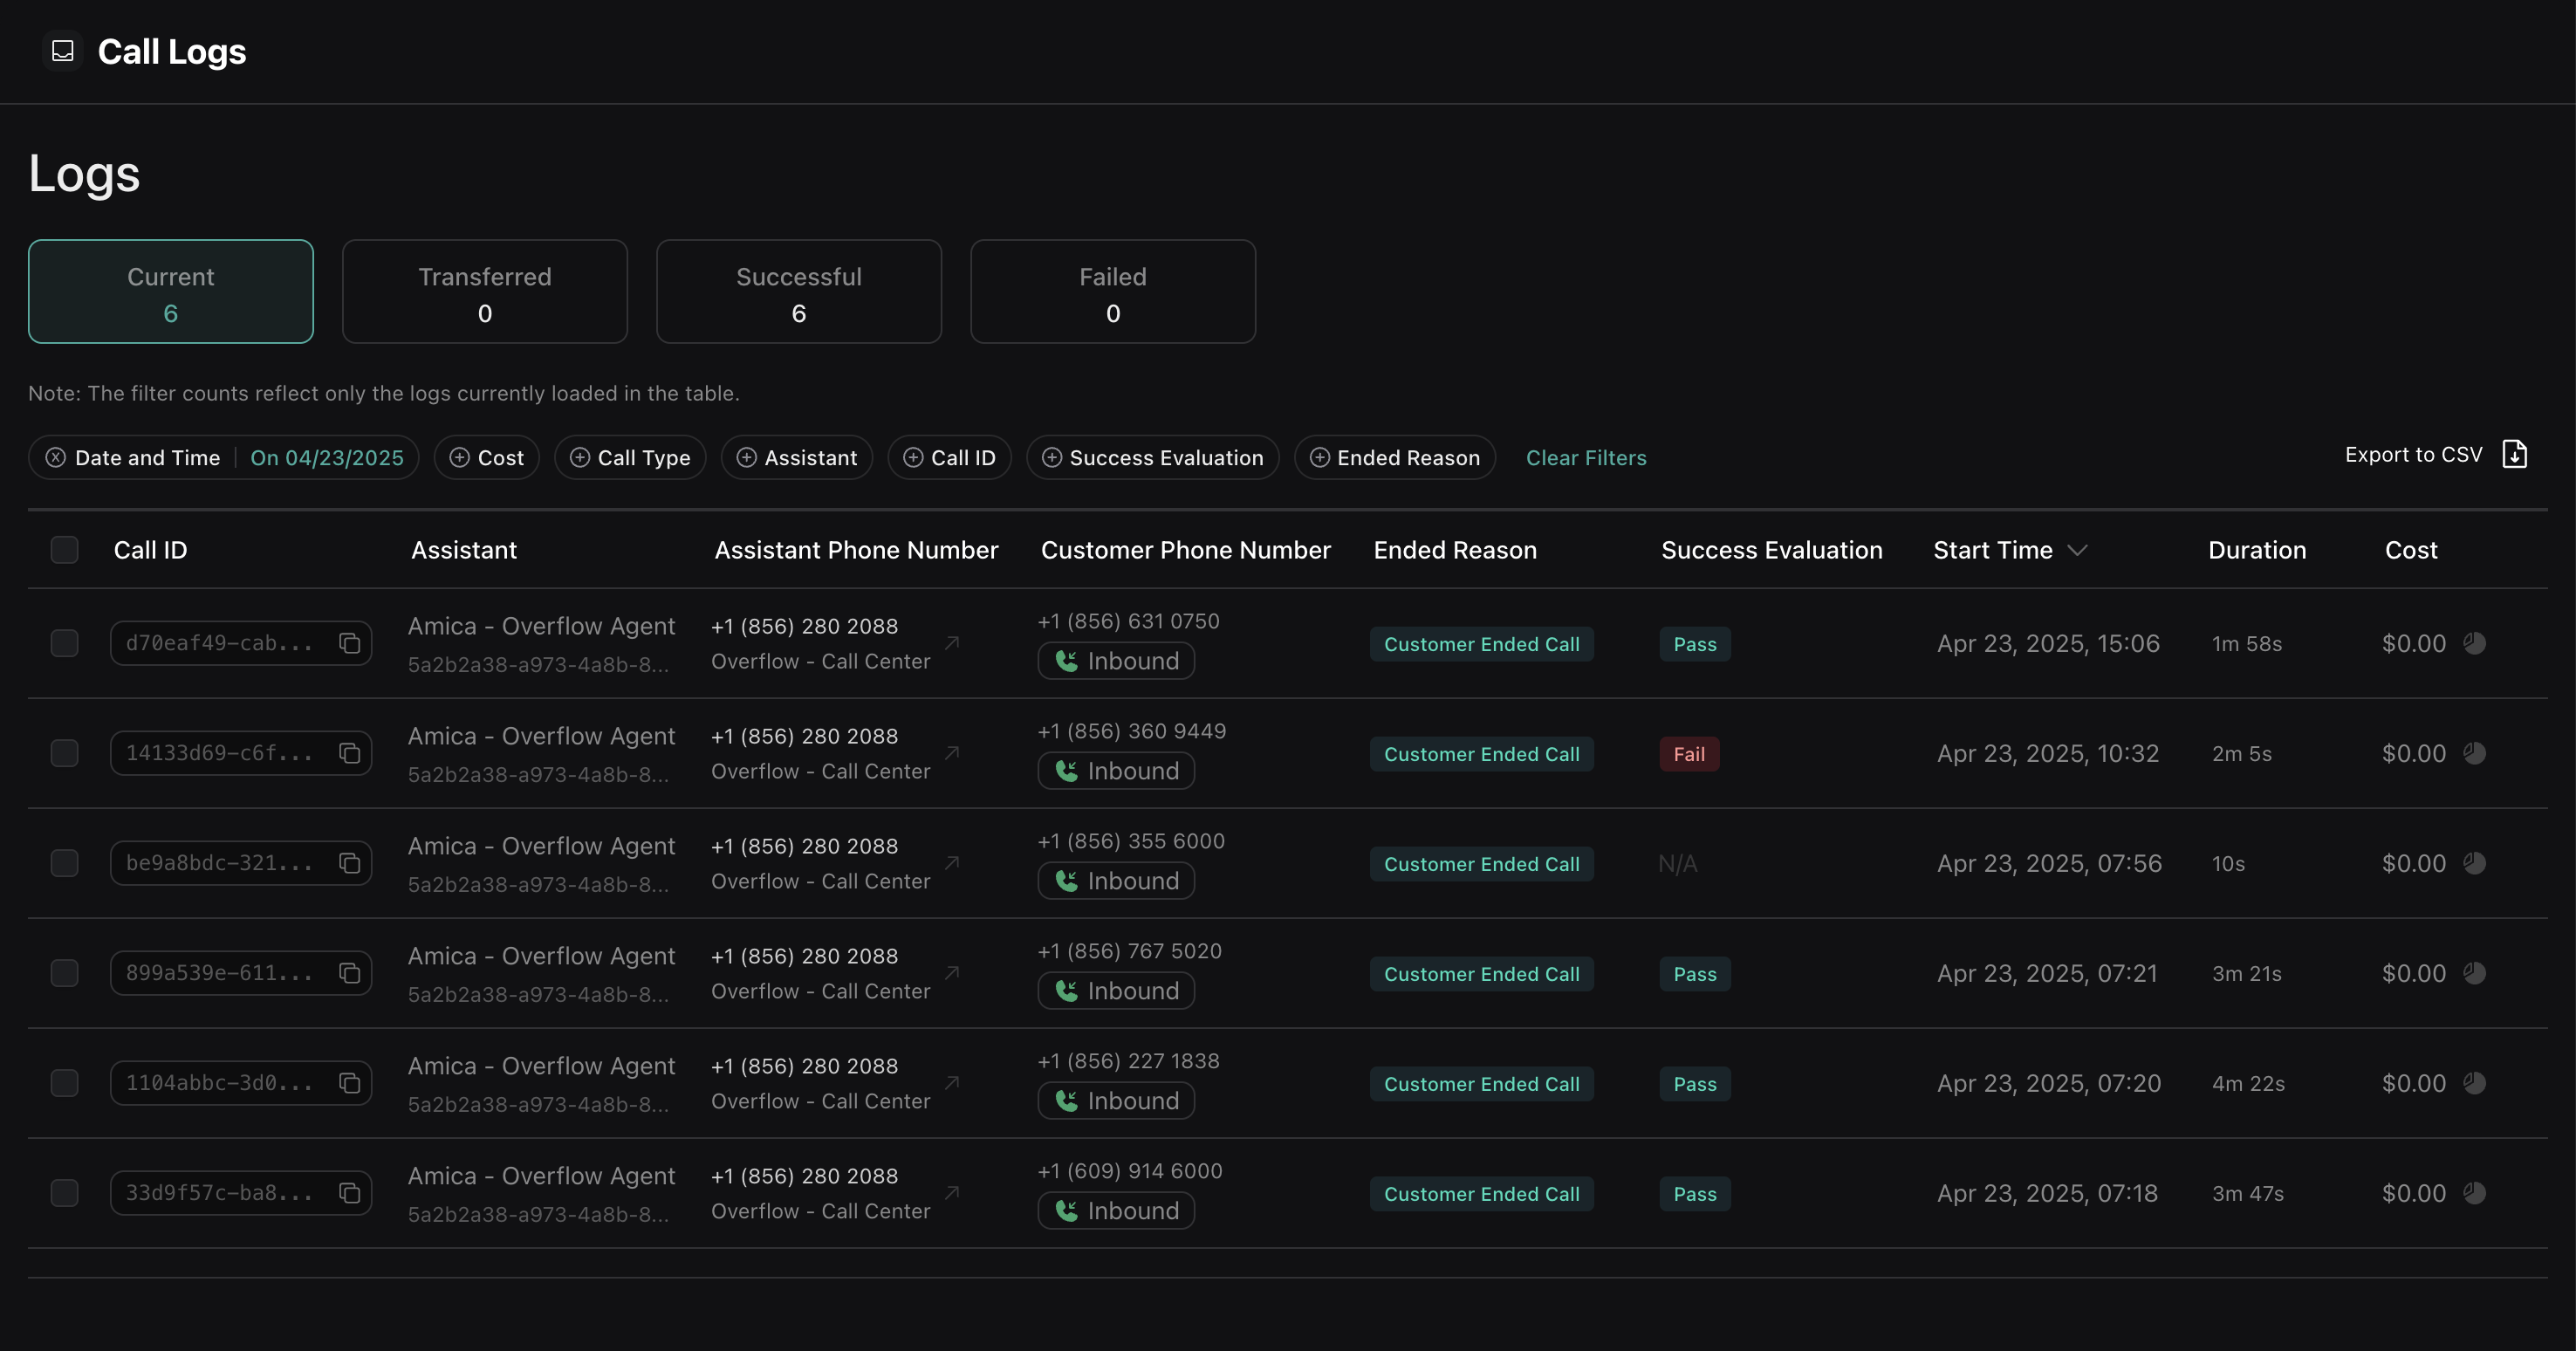The image size is (2576, 1351).
Task: Click cost breakdown pie icon for 15:06 call
Action: coord(2475,643)
